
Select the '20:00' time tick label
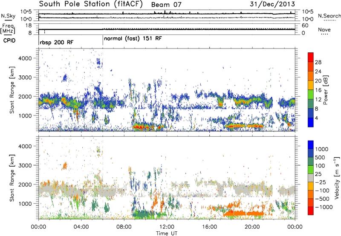[252, 227]
